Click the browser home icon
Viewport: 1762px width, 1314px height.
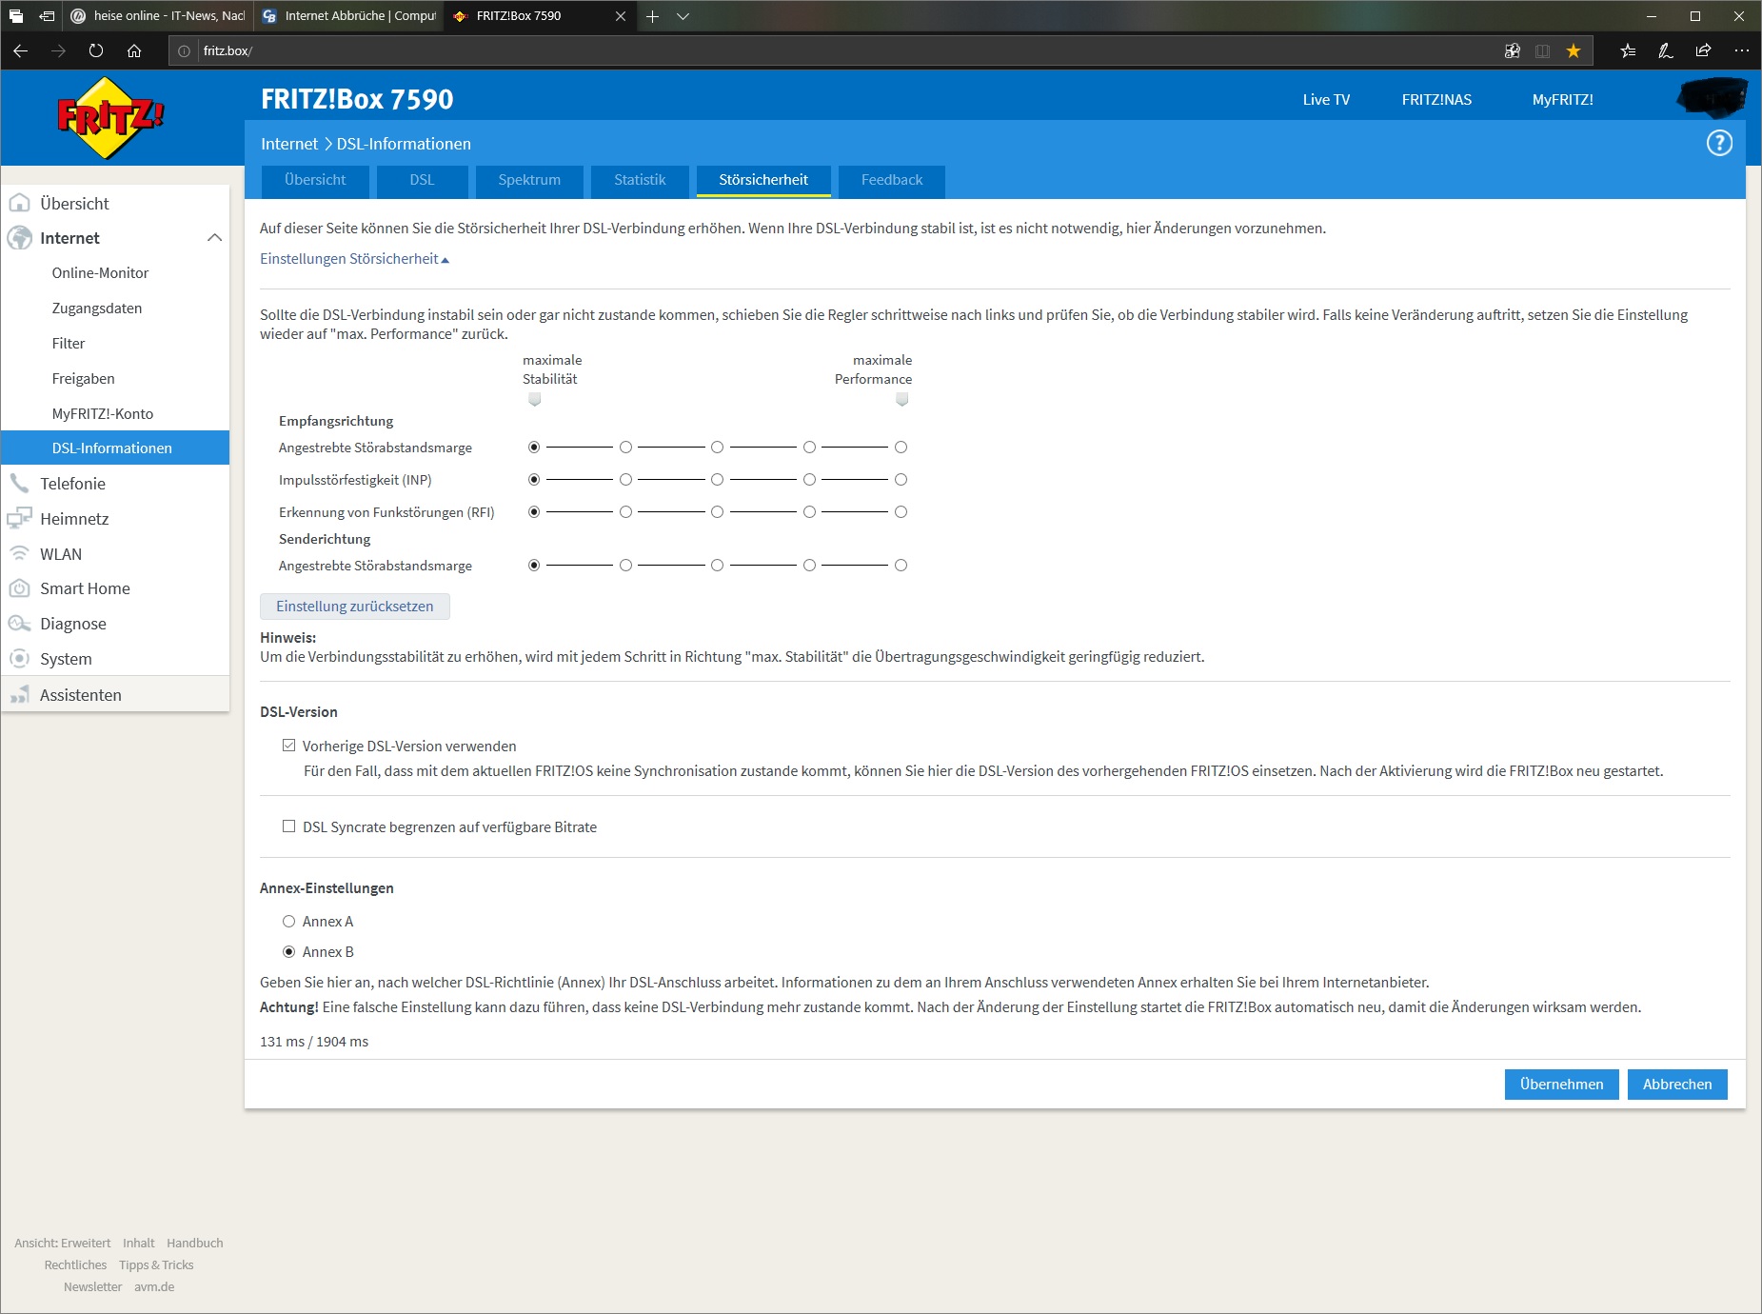(134, 50)
